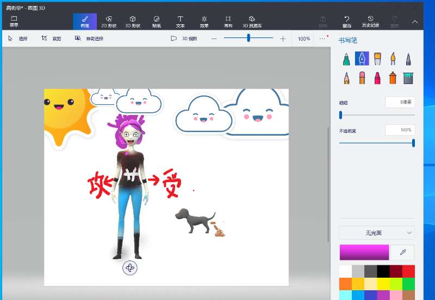Select the Pencil tool
435x300 pixels.
point(346,78)
